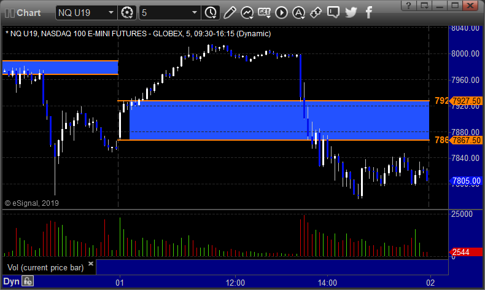Open the GET studies icon menu
The width and height of the screenshot is (485, 290).
[x=264, y=13]
